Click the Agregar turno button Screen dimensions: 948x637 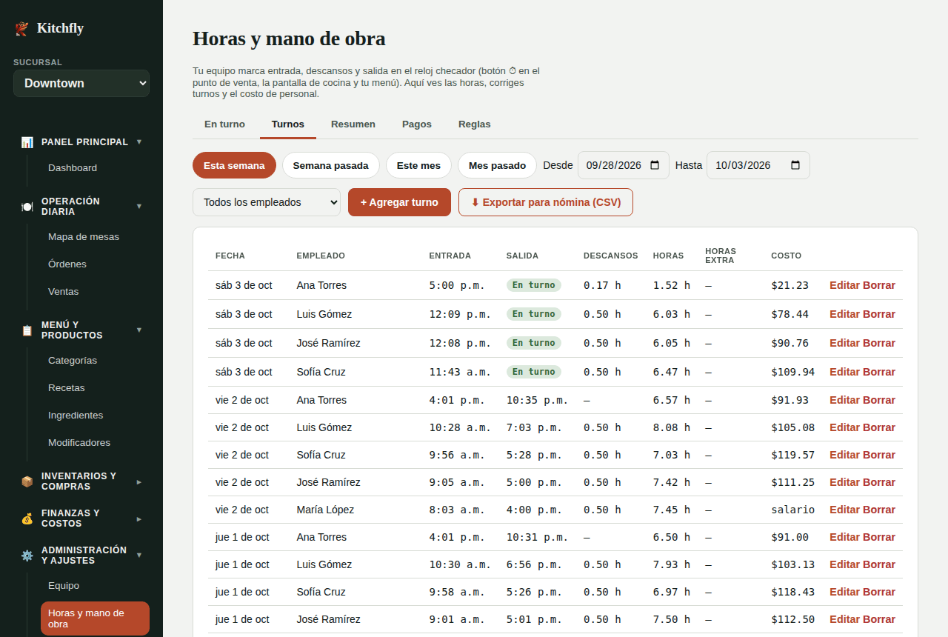(x=399, y=202)
